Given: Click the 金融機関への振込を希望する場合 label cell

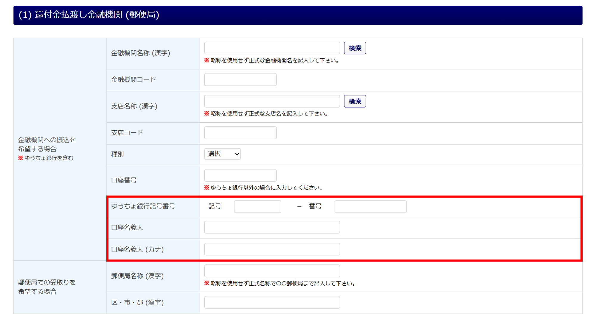Looking at the screenshot, I should point(47,144).
